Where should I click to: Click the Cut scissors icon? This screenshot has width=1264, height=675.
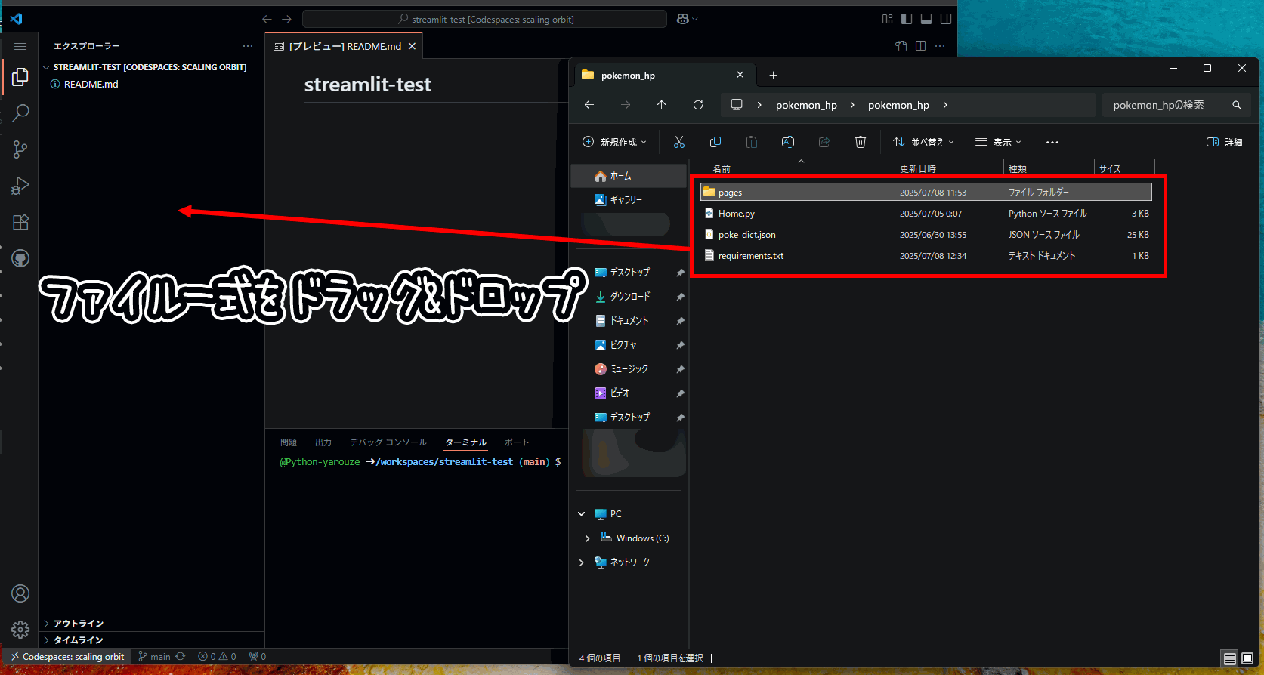tap(679, 142)
